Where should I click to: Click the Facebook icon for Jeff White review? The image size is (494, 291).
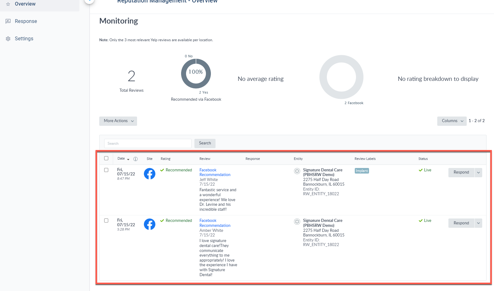pos(149,174)
